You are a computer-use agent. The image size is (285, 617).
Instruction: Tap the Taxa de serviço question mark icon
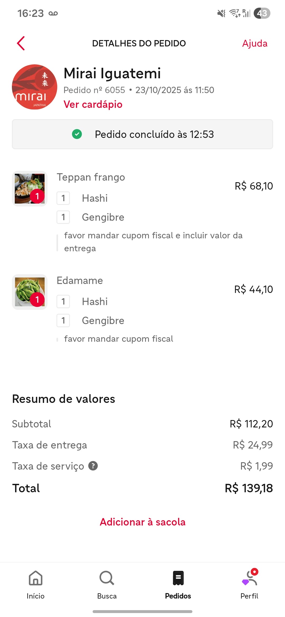[x=93, y=466]
